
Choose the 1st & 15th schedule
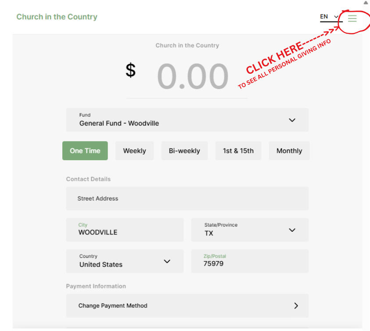(x=238, y=151)
